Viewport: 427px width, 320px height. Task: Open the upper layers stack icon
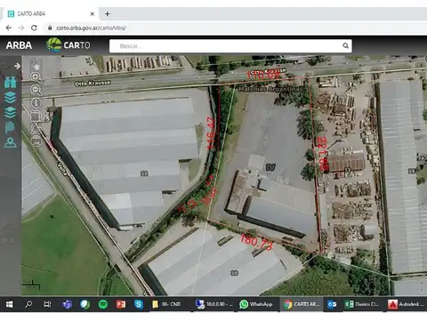[x=11, y=97]
